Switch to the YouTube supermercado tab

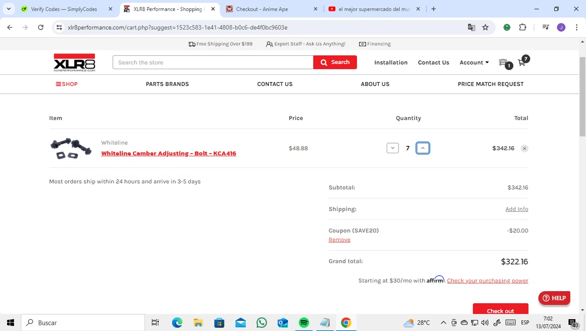(374, 9)
